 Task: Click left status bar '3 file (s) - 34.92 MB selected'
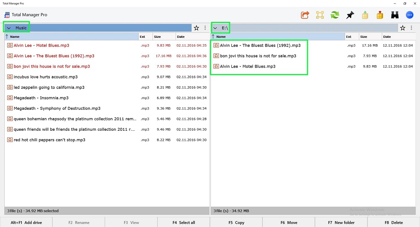pyautogui.click(x=33, y=211)
